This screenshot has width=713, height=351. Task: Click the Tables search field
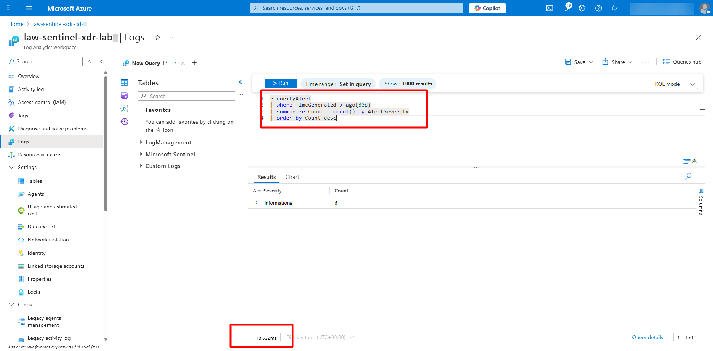[x=186, y=96]
